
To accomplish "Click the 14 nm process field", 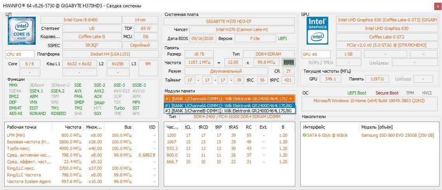I will point(140,20).
